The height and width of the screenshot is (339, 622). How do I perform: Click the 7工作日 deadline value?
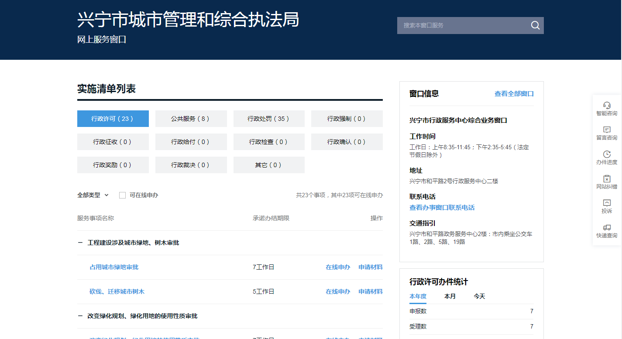click(264, 267)
